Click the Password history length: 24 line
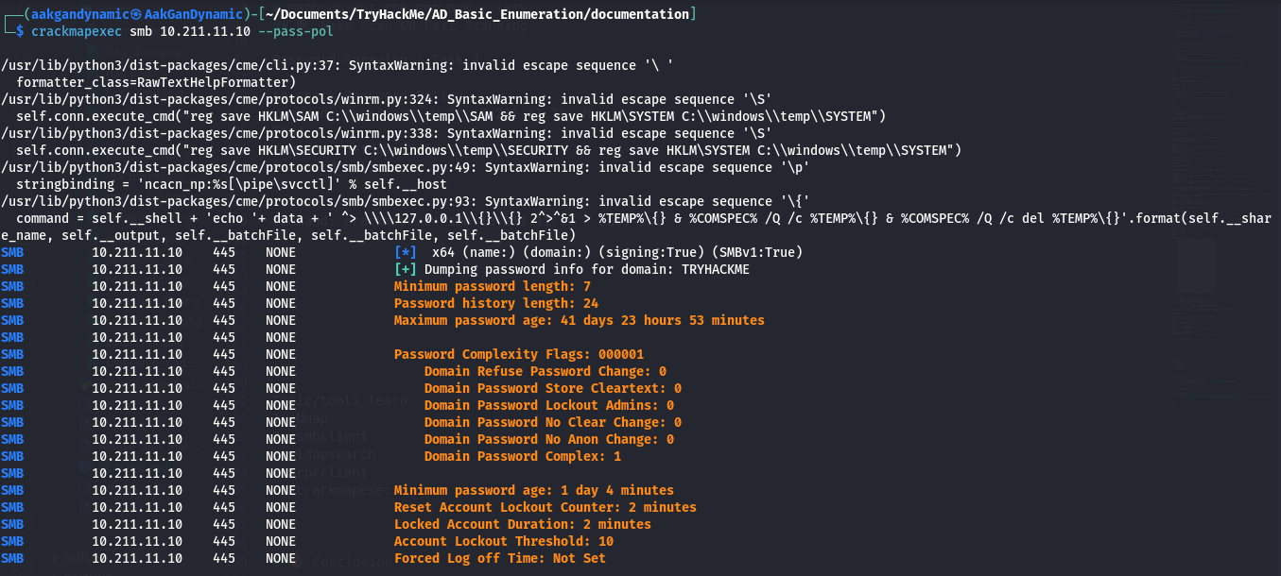The image size is (1281, 576). [495, 304]
